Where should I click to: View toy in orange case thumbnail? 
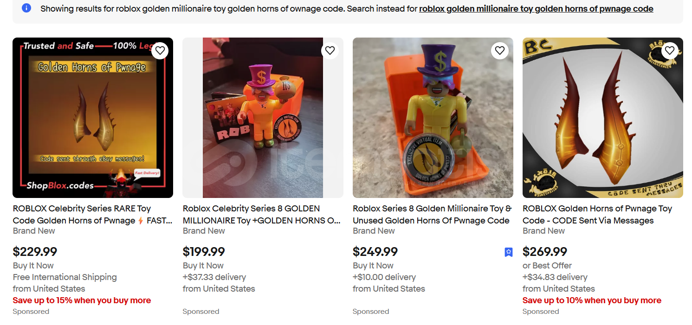pos(433,118)
